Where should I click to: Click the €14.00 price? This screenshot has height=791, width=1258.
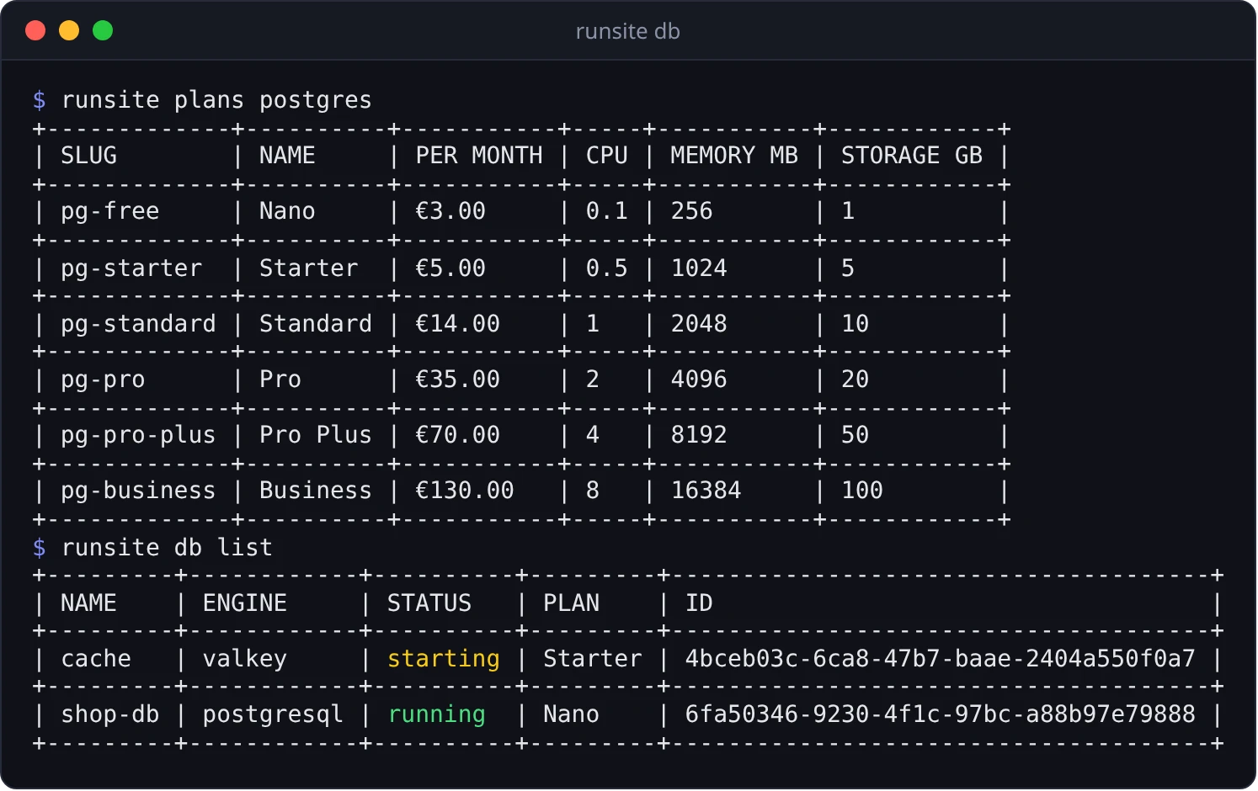tap(458, 324)
